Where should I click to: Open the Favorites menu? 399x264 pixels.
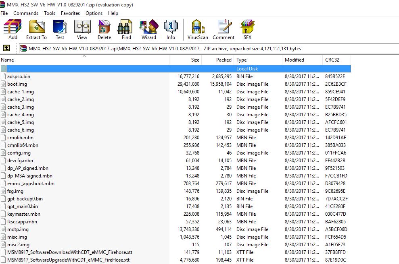[x=70, y=13]
